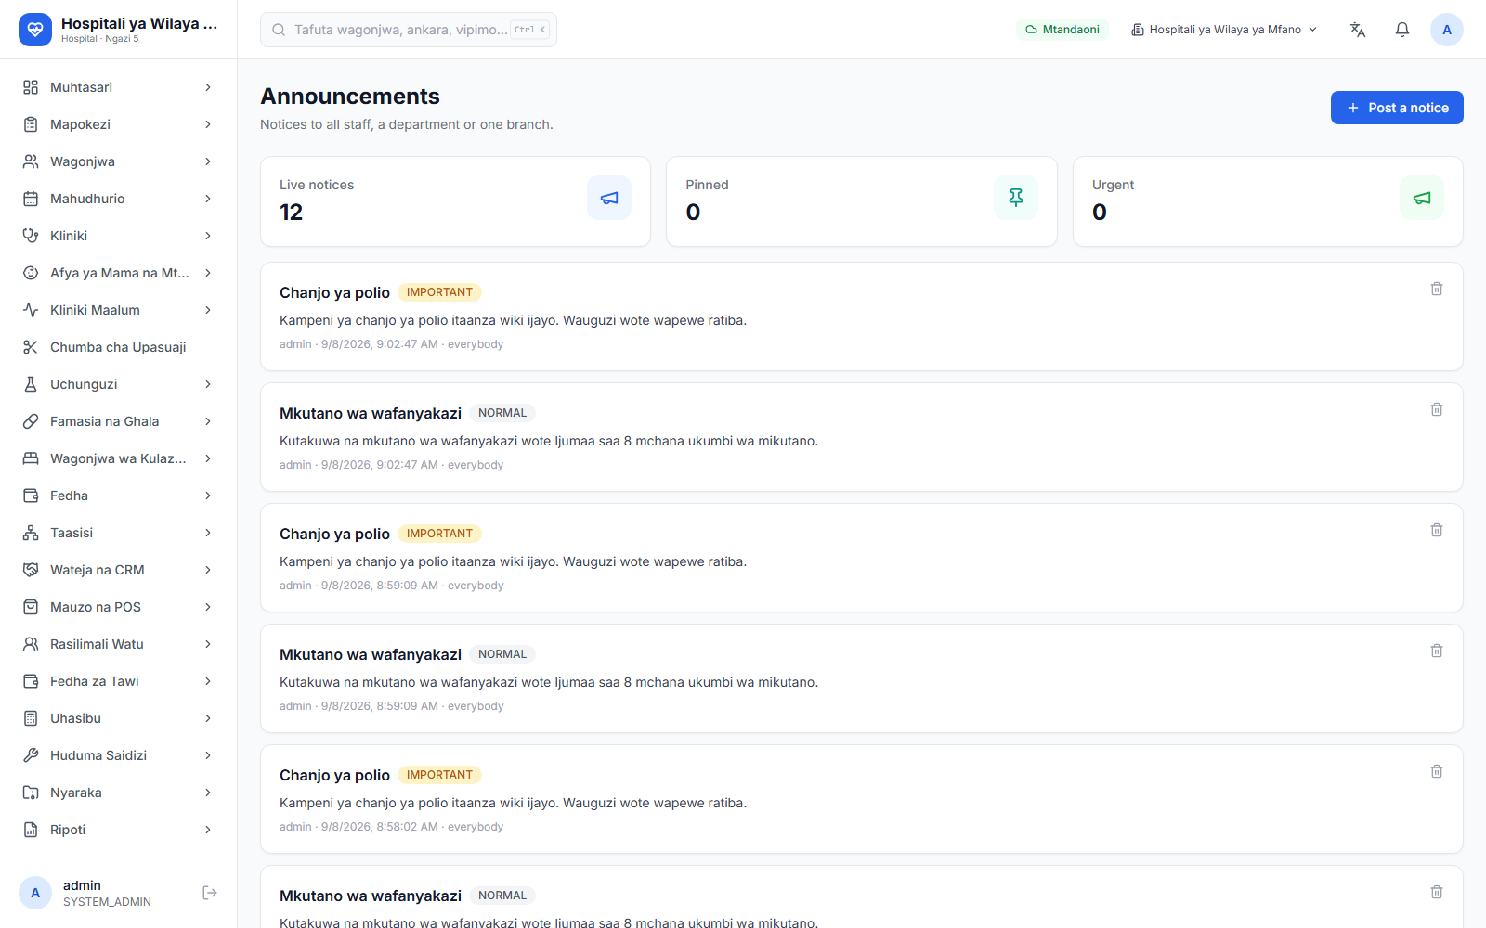Click IMPORTANT badge on 9:02:47 AM polio notice
Screen dimensions: 1486x928
point(439,292)
